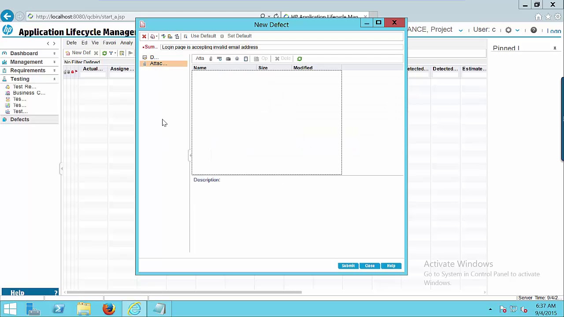Screen dimensions: 564x317
Task: Click the forward navigation arrow above sidebar
Action: [54, 43]
